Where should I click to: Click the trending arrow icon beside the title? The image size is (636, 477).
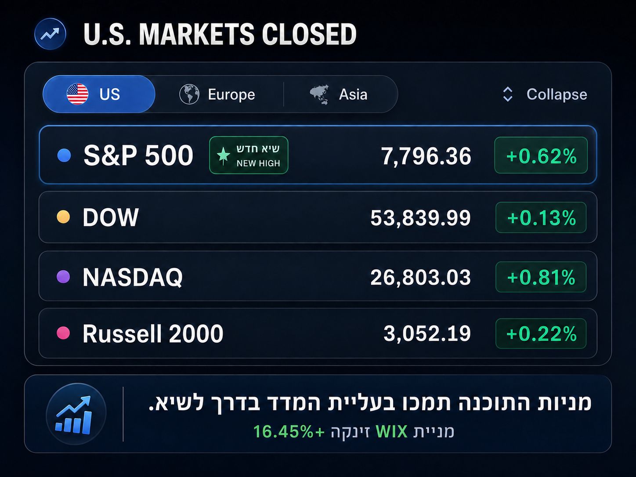pos(50,34)
